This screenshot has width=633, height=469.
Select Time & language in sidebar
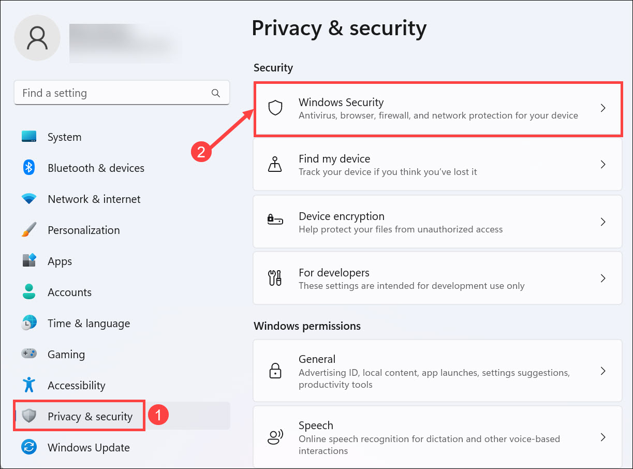coord(89,324)
